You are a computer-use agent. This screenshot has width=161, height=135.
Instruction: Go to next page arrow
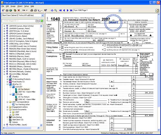click(68, 10)
